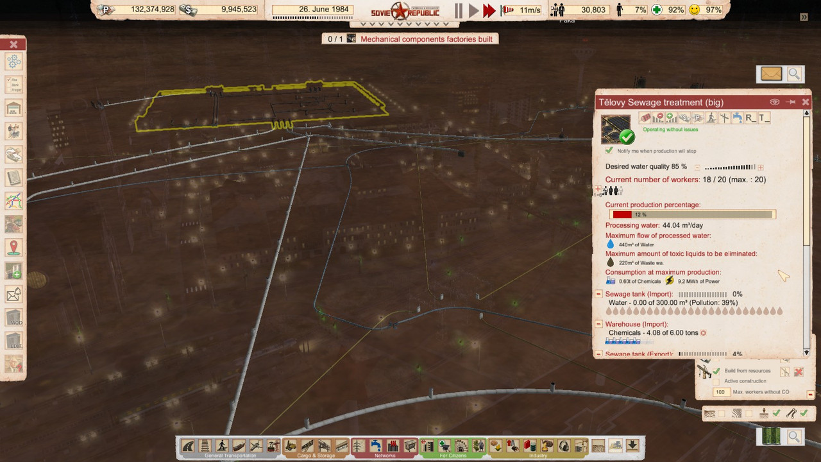The height and width of the screenshot is (462, 821).
Task: Click Cargo & Storage category label
Action: [x=316, y=456]
